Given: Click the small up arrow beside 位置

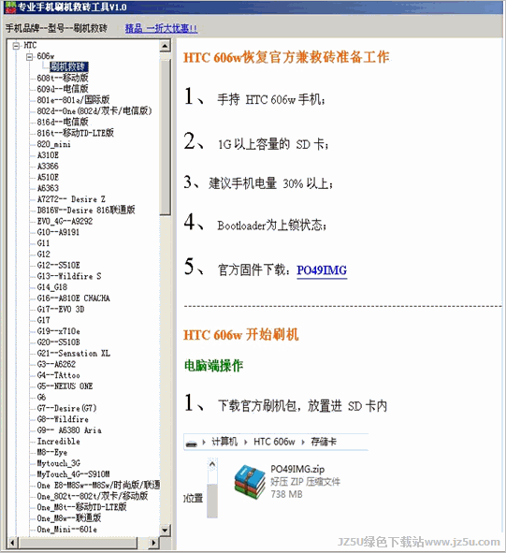Looking at the screenshot, I should 212,465.
